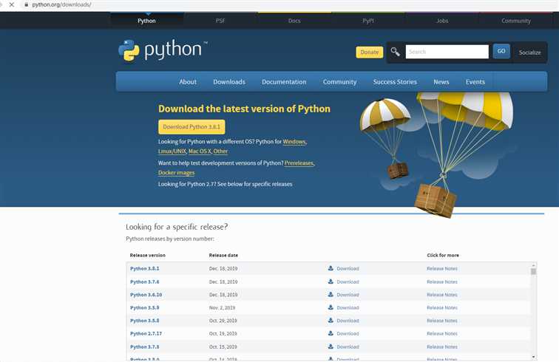This screenshot has height=362, width=559.
Task: Click download icon in Python 3.8.1 row
Action: click(331, 268)
